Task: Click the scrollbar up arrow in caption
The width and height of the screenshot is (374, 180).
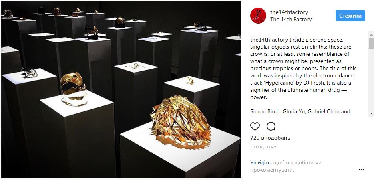Action: coord(371,34)
